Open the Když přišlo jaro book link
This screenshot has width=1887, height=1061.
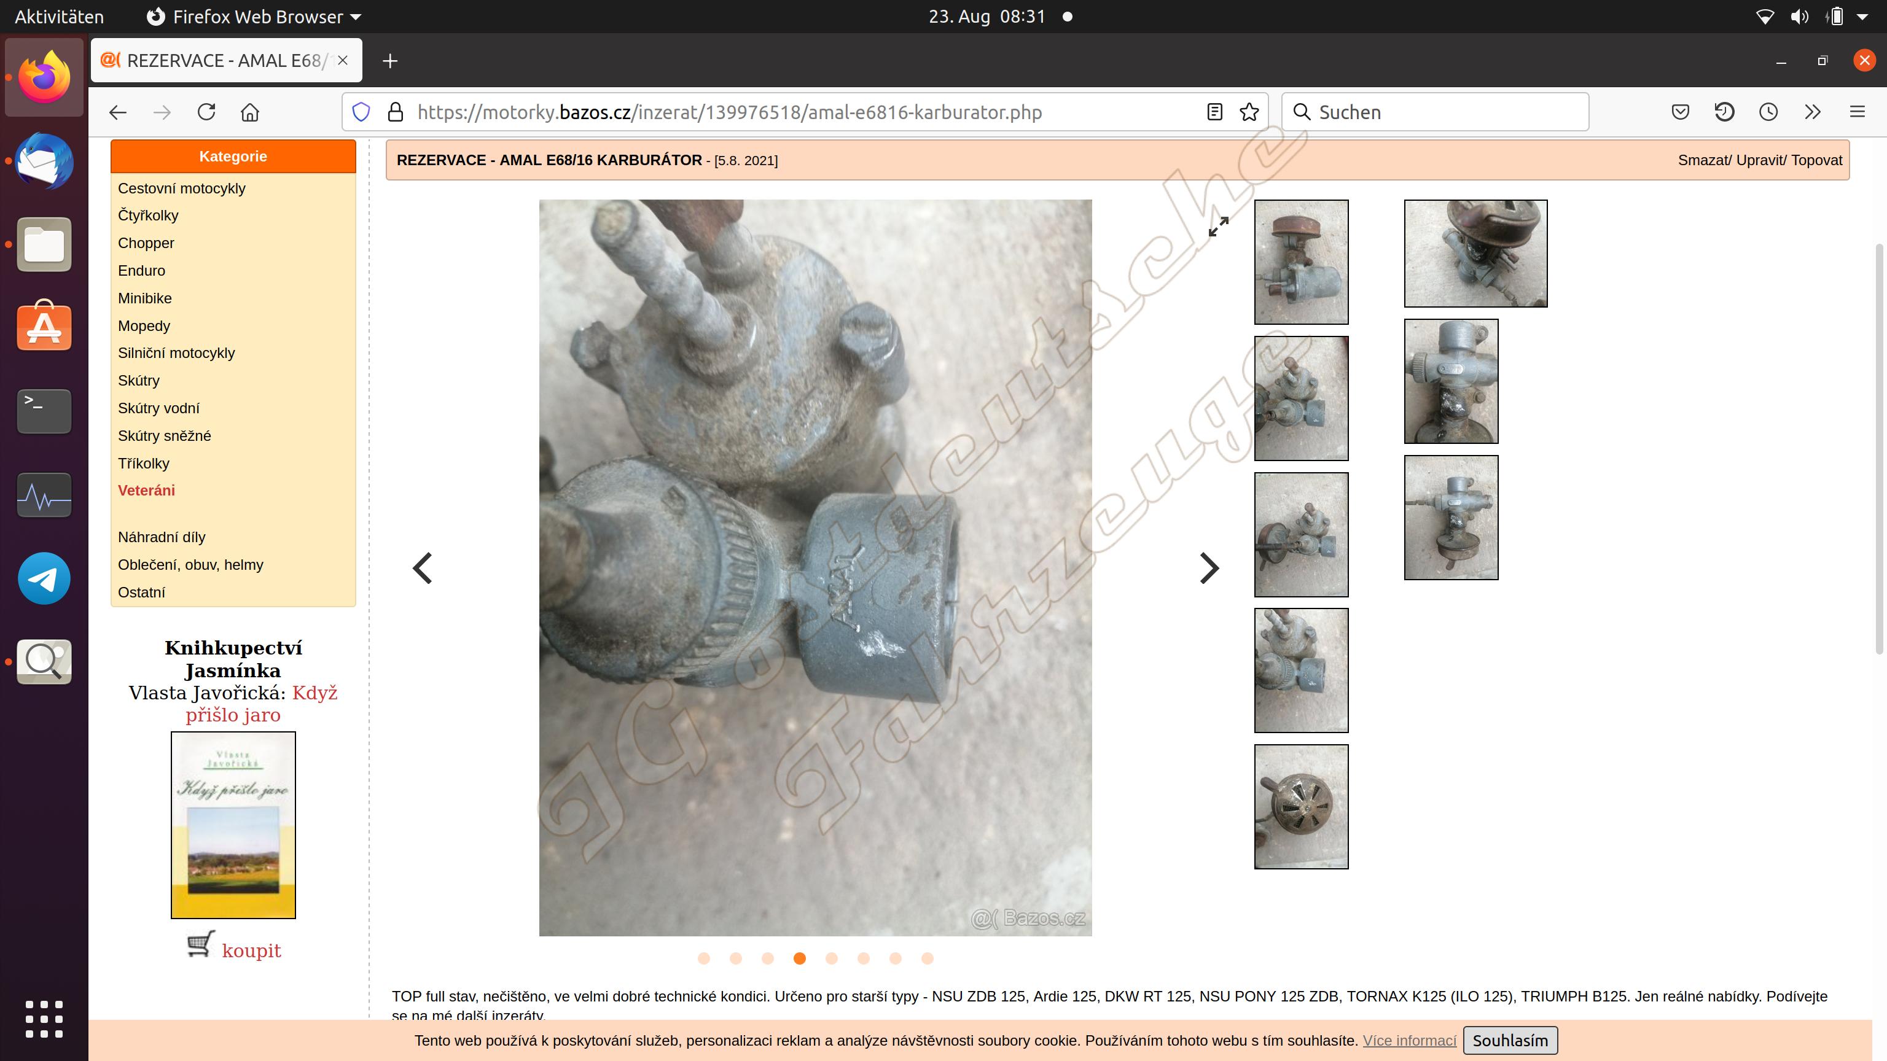click(262, 704)
